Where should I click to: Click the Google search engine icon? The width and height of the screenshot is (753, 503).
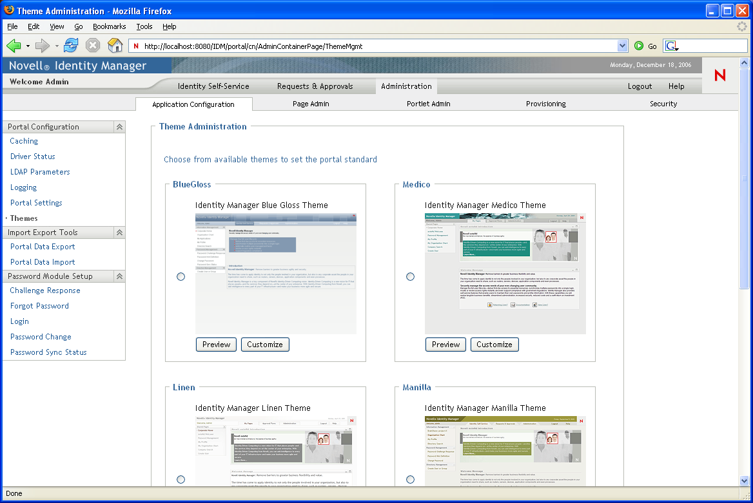pos(671,46)
